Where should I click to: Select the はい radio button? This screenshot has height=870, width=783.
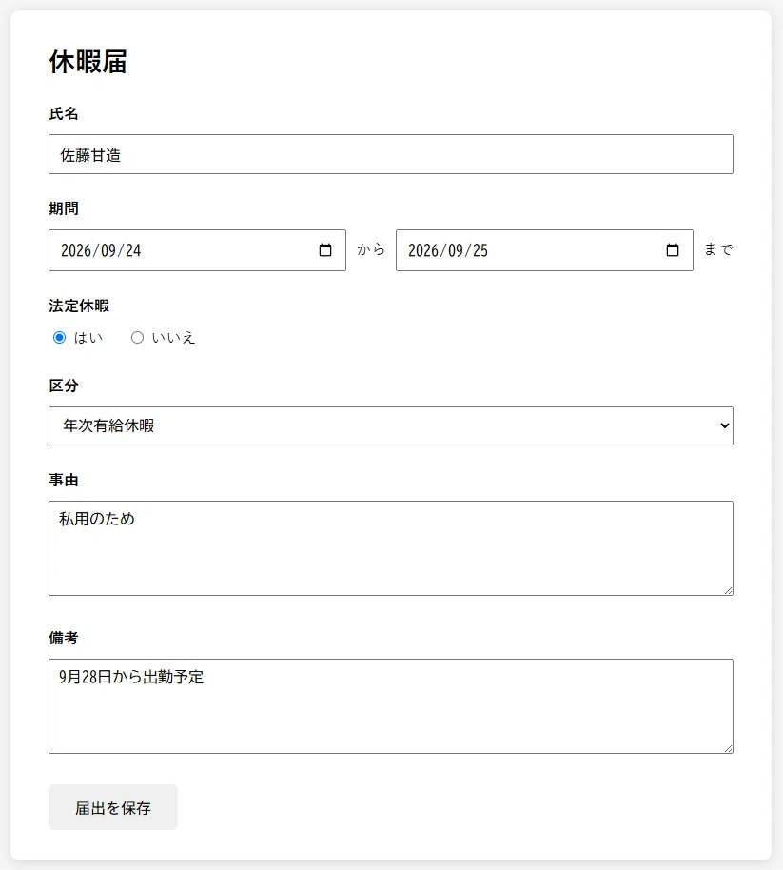click(59, 337)
